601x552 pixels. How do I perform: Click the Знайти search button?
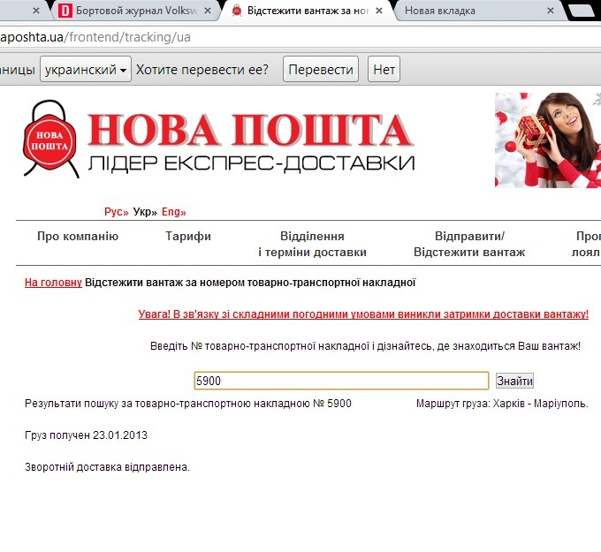point(514,381)
